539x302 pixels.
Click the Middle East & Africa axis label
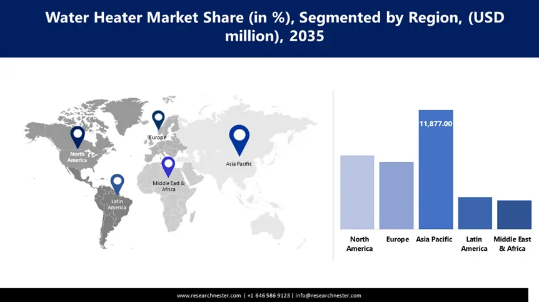point(512,244)
